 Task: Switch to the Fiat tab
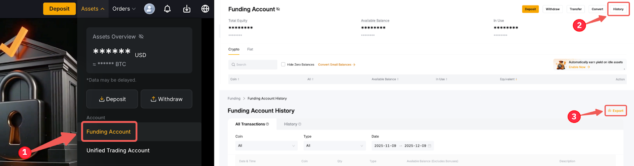click(250, 50)
